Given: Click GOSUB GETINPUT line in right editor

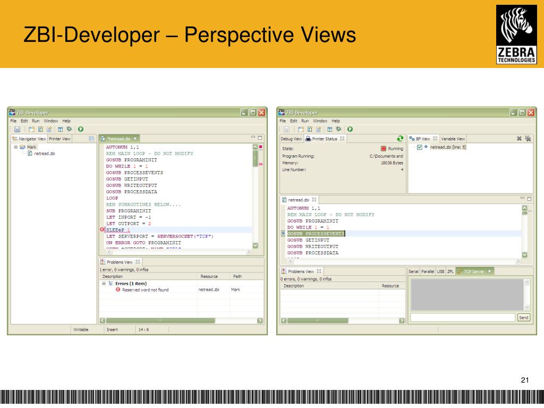Looking at the screenshot, I should 308,240.
